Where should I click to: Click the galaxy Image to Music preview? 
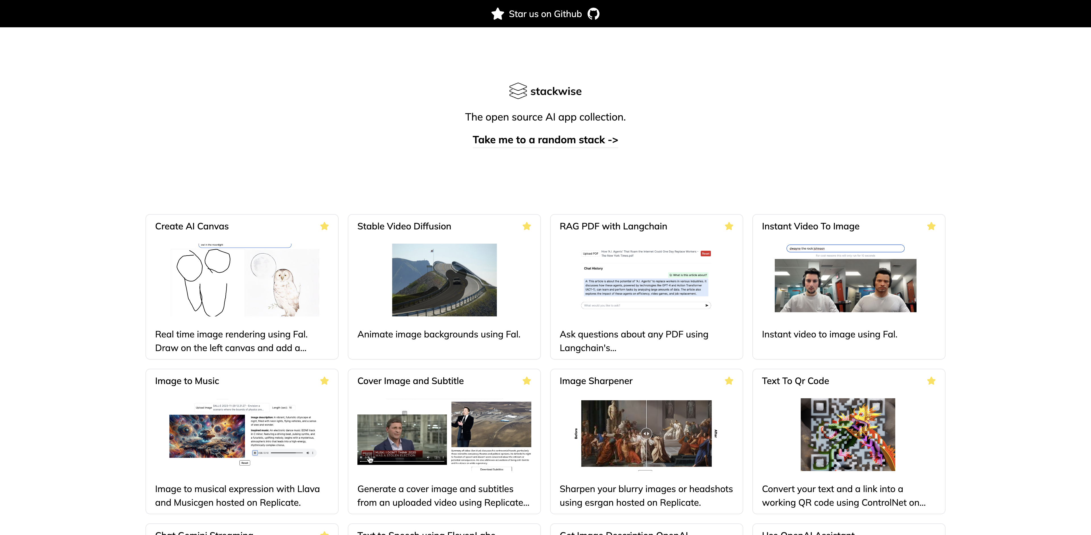click(207, 436)
